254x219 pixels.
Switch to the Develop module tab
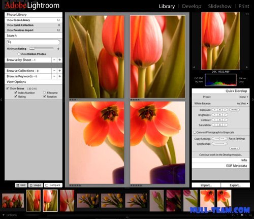[192, 6]
